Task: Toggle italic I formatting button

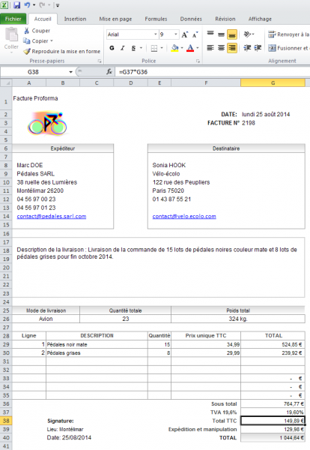Action: tap(123, 48)
